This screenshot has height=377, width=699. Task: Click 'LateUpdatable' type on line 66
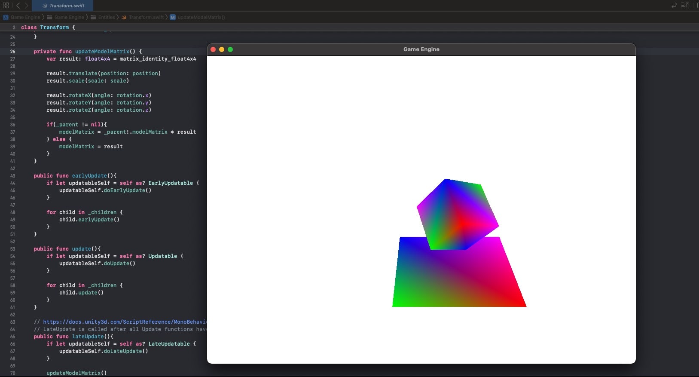(x=169, y=344)
